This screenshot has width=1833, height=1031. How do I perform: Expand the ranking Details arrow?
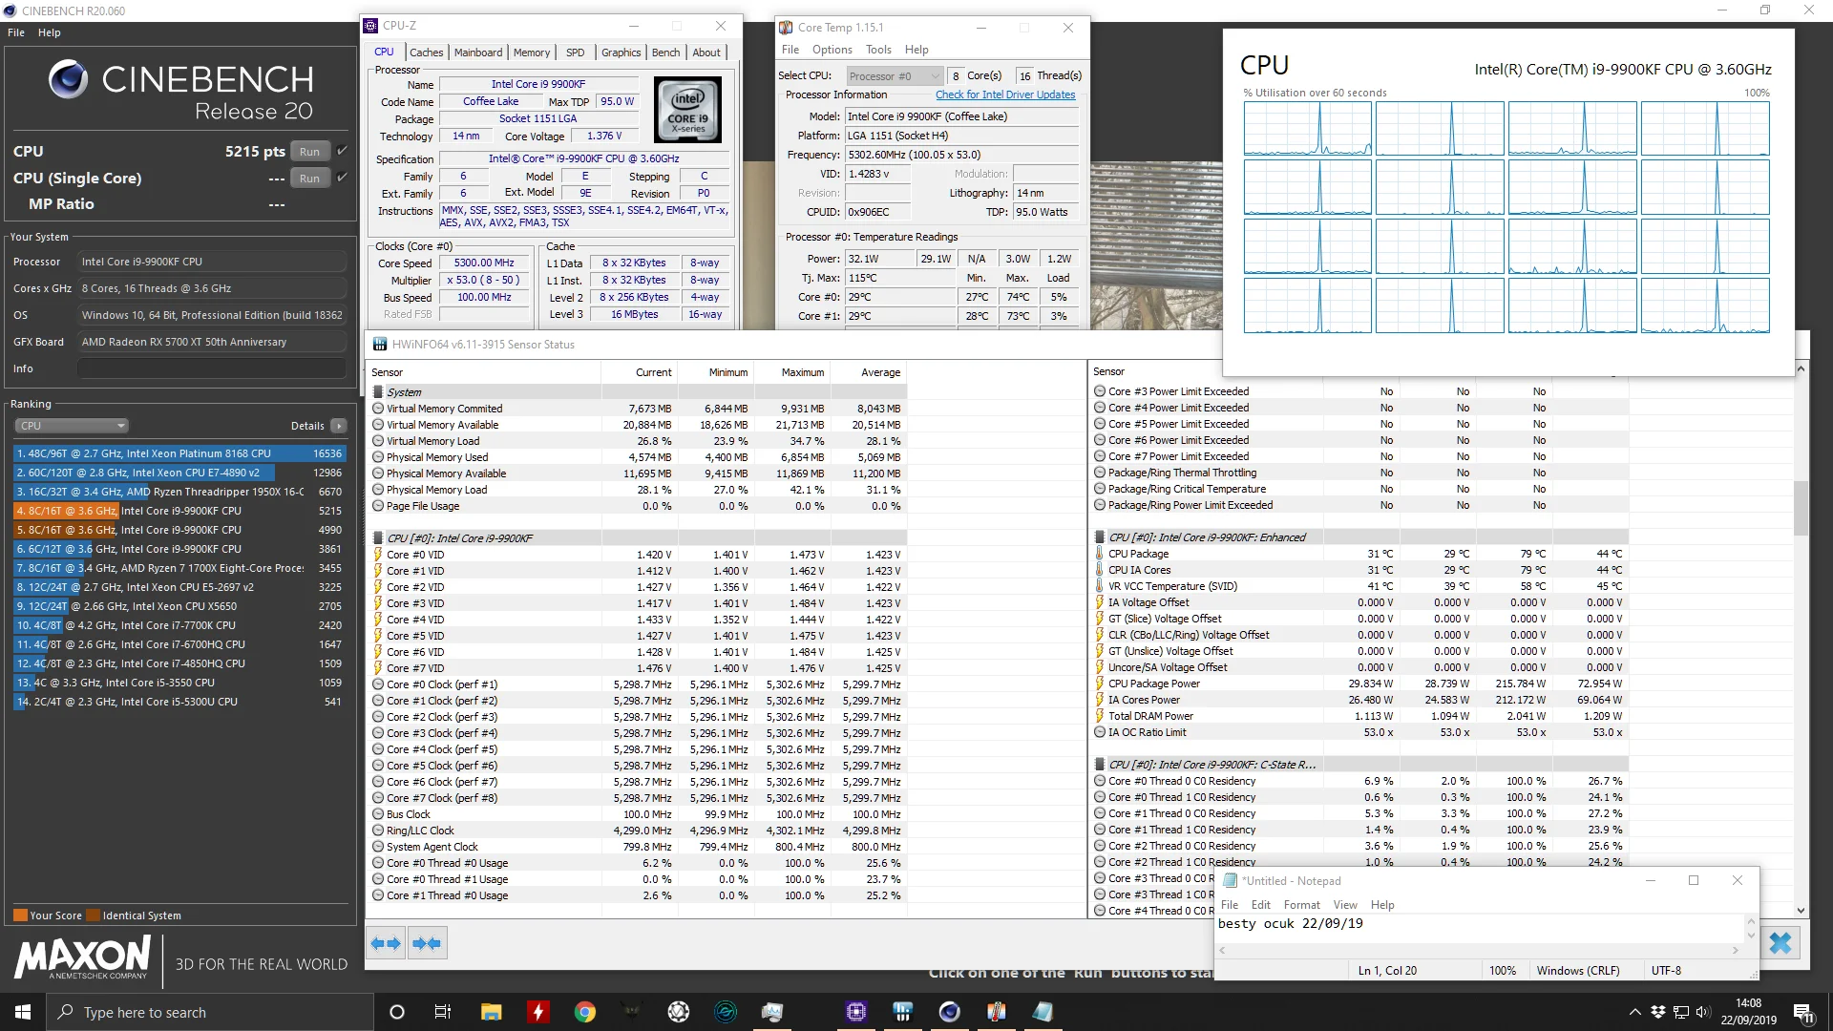click(x=339, y=426)
